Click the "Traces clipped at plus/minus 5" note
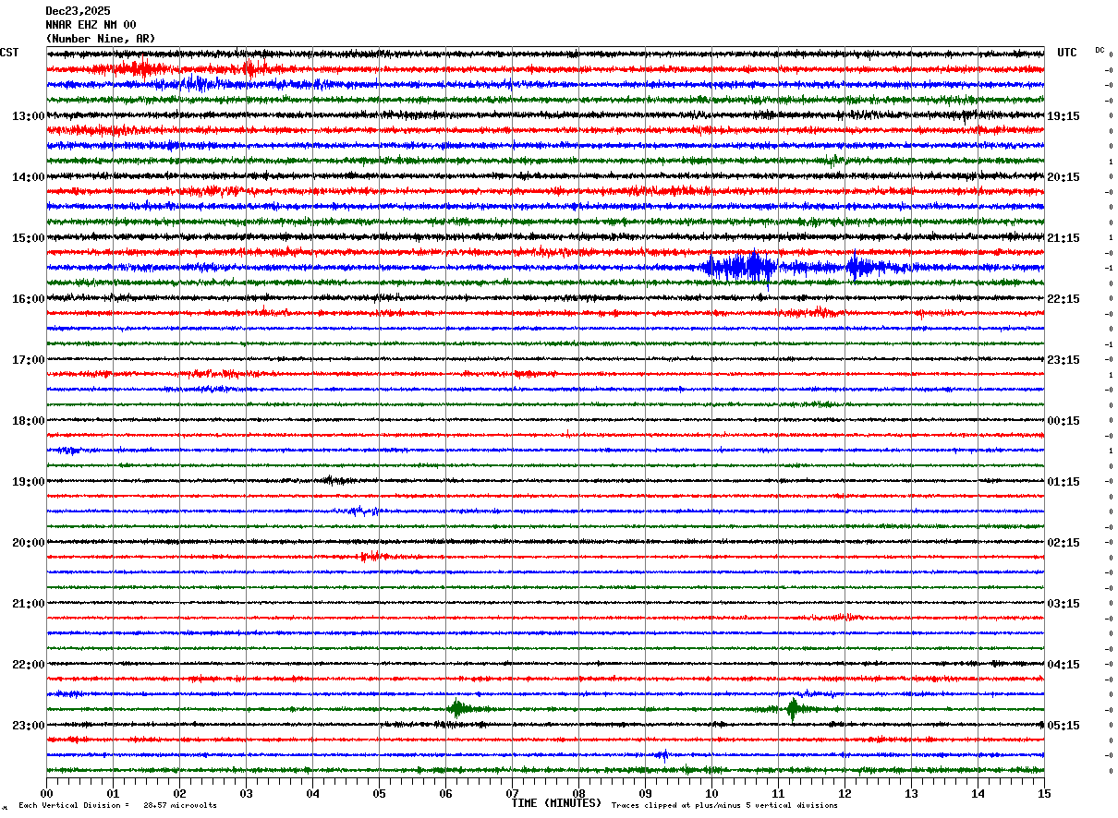The height and width of the screenshot is (818, 1118). pos(724,805)
